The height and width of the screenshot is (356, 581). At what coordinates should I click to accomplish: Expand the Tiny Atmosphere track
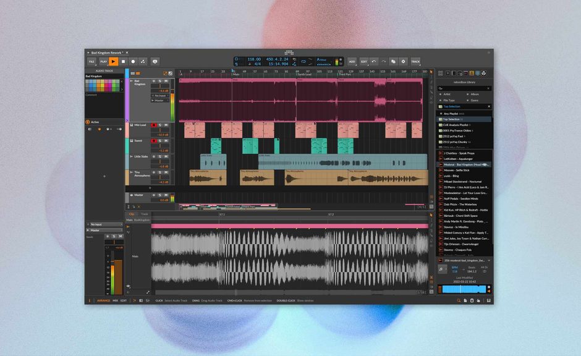(132, 172)
